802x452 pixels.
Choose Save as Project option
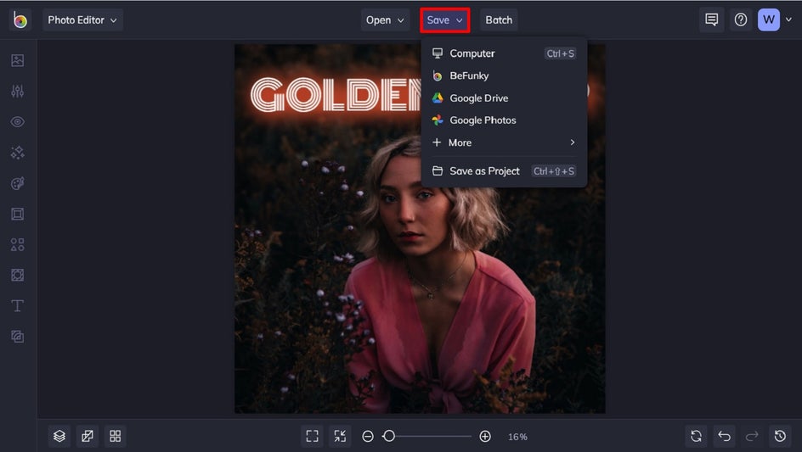click(484, 171)
